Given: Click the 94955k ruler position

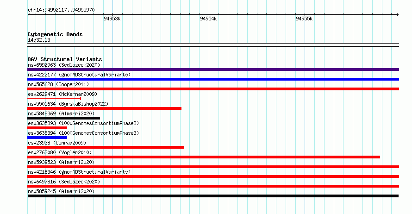Looking at the screenshot, I should point(304,19).
